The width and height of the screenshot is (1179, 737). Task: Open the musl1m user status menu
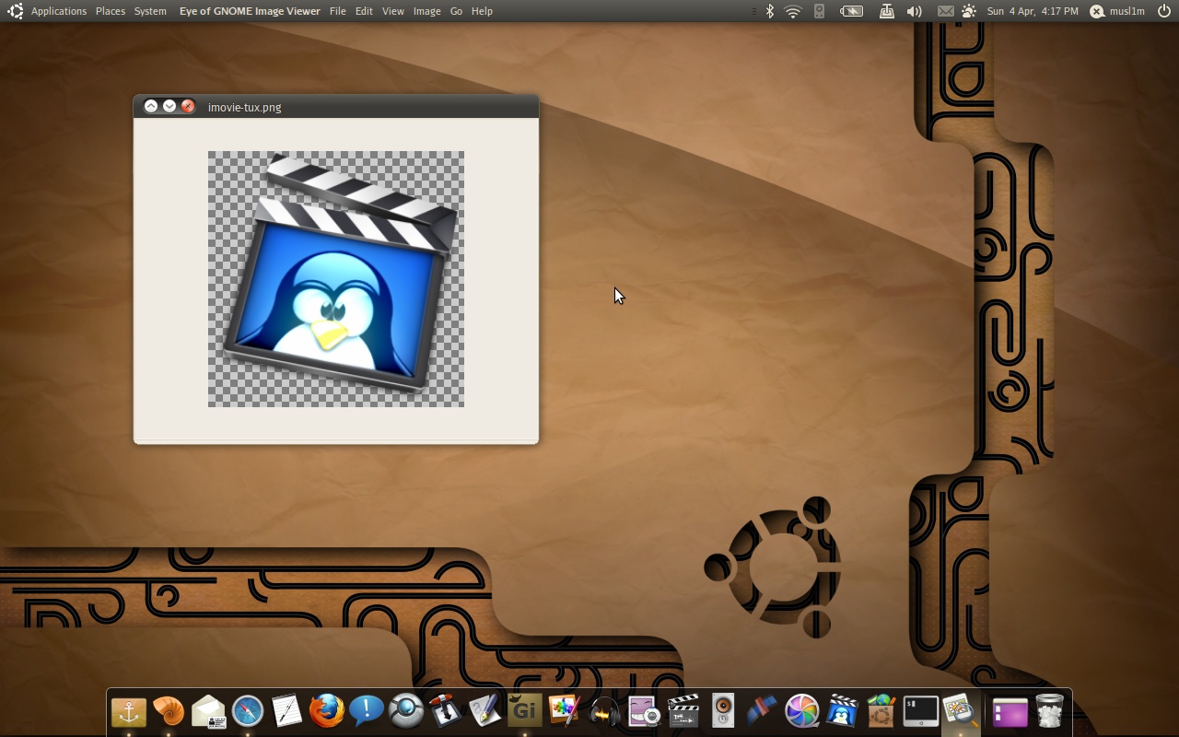coord(1117,11)
